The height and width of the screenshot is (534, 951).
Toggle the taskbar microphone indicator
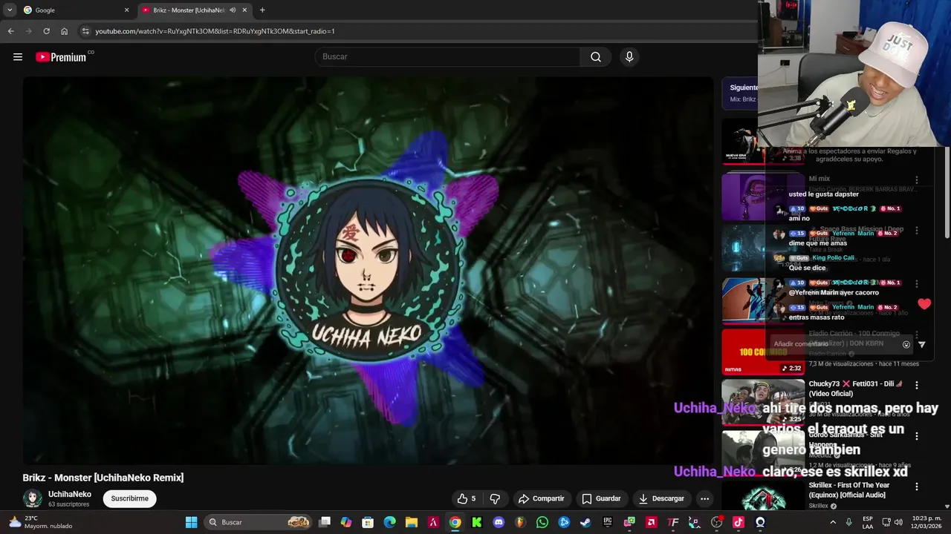tap(848, 522)
